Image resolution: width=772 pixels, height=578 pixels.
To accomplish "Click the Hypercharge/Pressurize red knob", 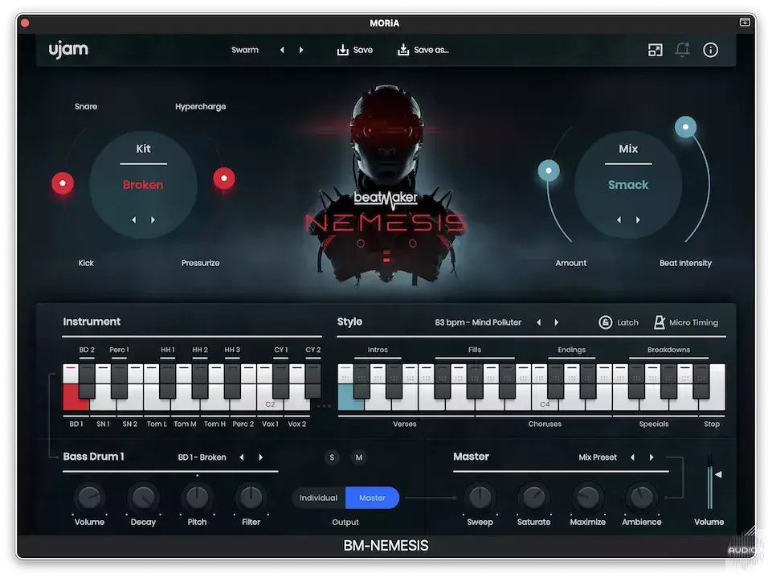I will click(x=224, y=178).
